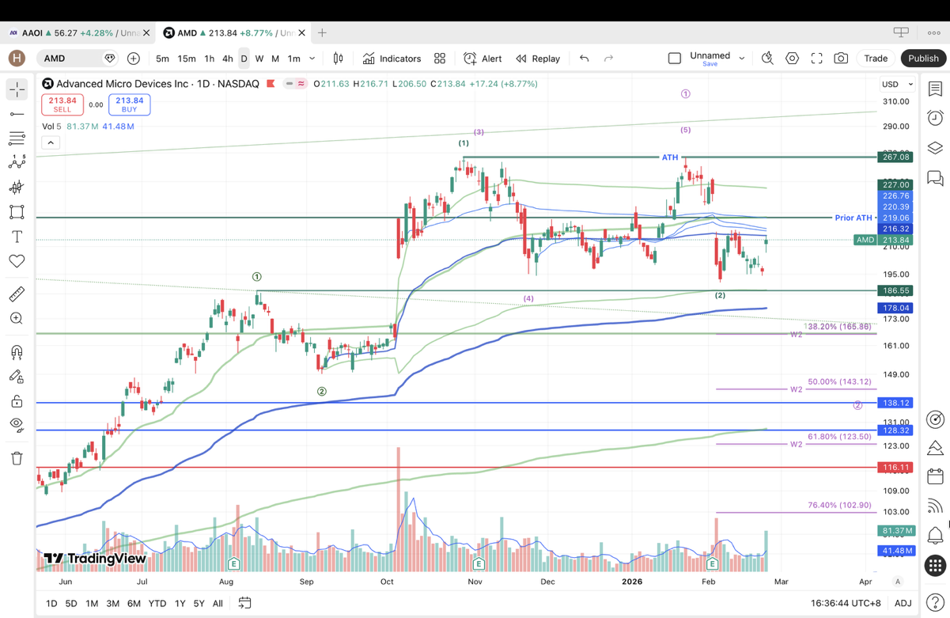The width and height of the screenshot is (950, 618).
Task: Open chart settings hexagon icon
Action: coord(792,59)
